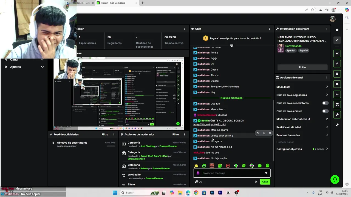Screen dimensions: 351x197
Task: Click the Just Chatting category link
Action: [x=148, y=146]
